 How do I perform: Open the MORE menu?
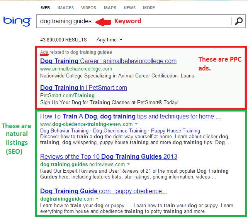click(x=149, y=8)
